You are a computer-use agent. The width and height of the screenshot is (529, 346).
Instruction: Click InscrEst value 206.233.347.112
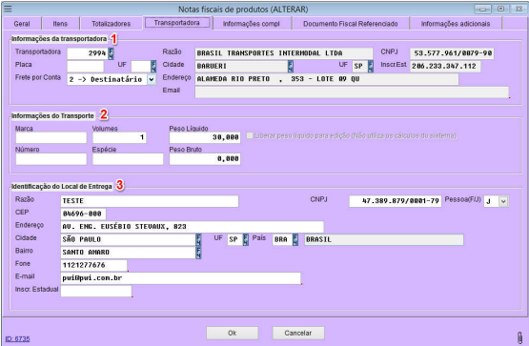(x=445, y=67)
